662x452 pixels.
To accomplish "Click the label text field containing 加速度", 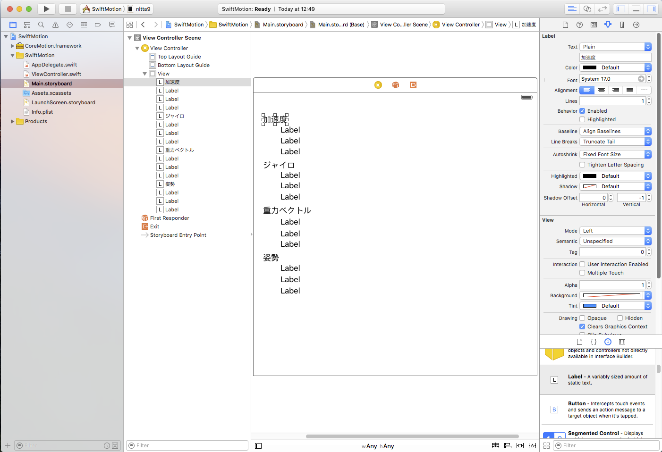I will pyautogui.click(x=615, y=57).
